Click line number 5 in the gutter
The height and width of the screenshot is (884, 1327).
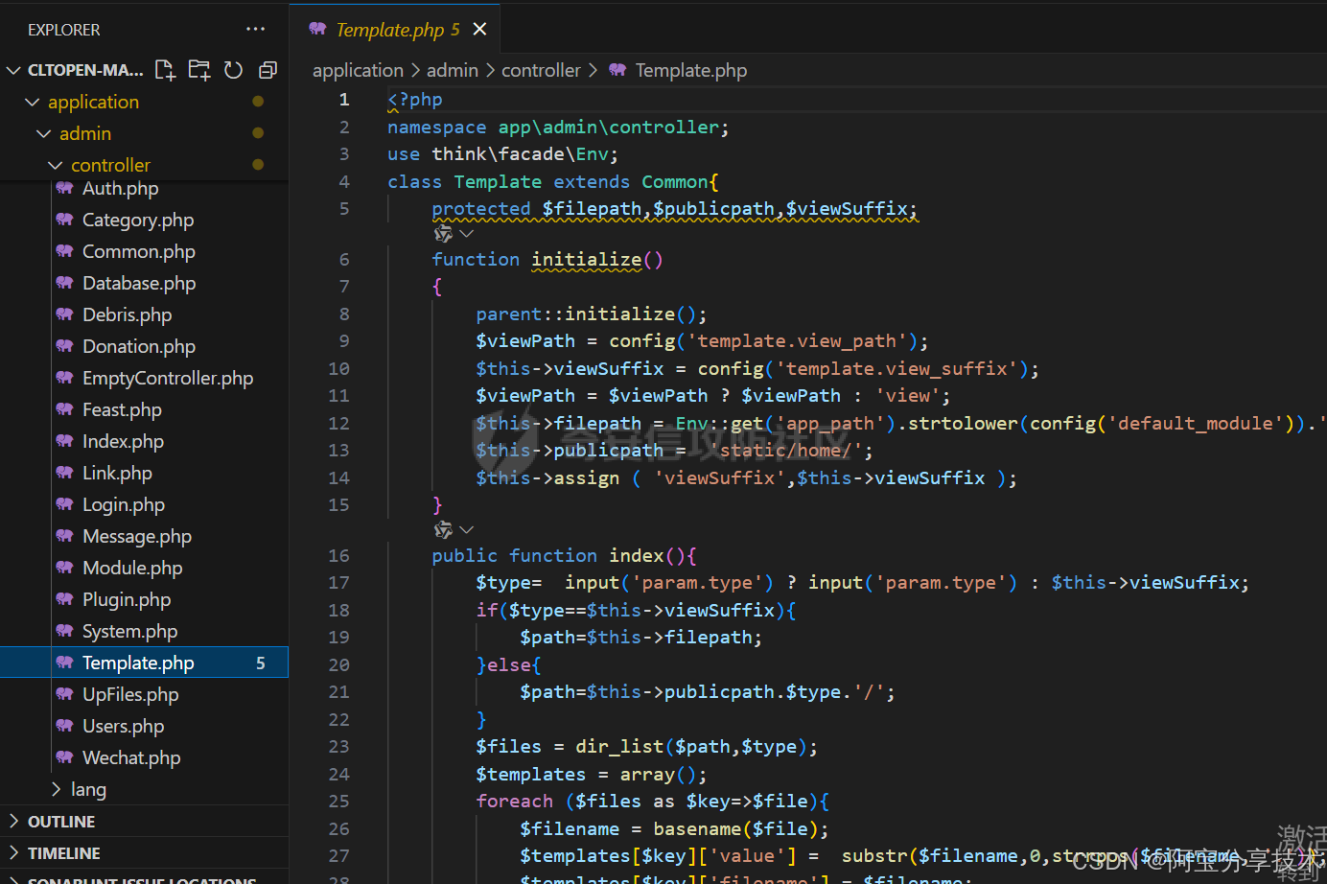tap(344, 208)
